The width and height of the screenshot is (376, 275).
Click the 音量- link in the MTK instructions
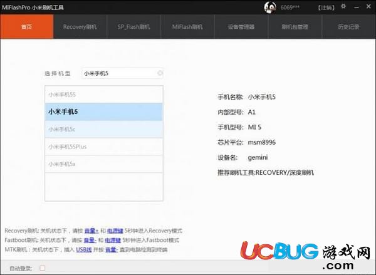[112, 249]
